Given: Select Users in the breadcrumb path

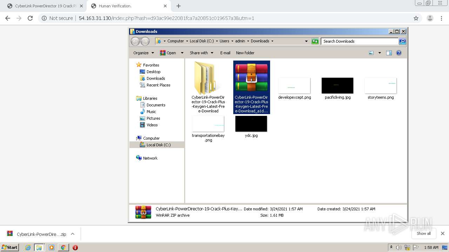Looking at the screenshot, I should click(x=224, y=41).
